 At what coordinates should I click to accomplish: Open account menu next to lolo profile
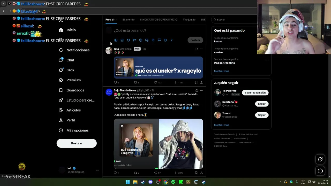(x=97, y=170)
